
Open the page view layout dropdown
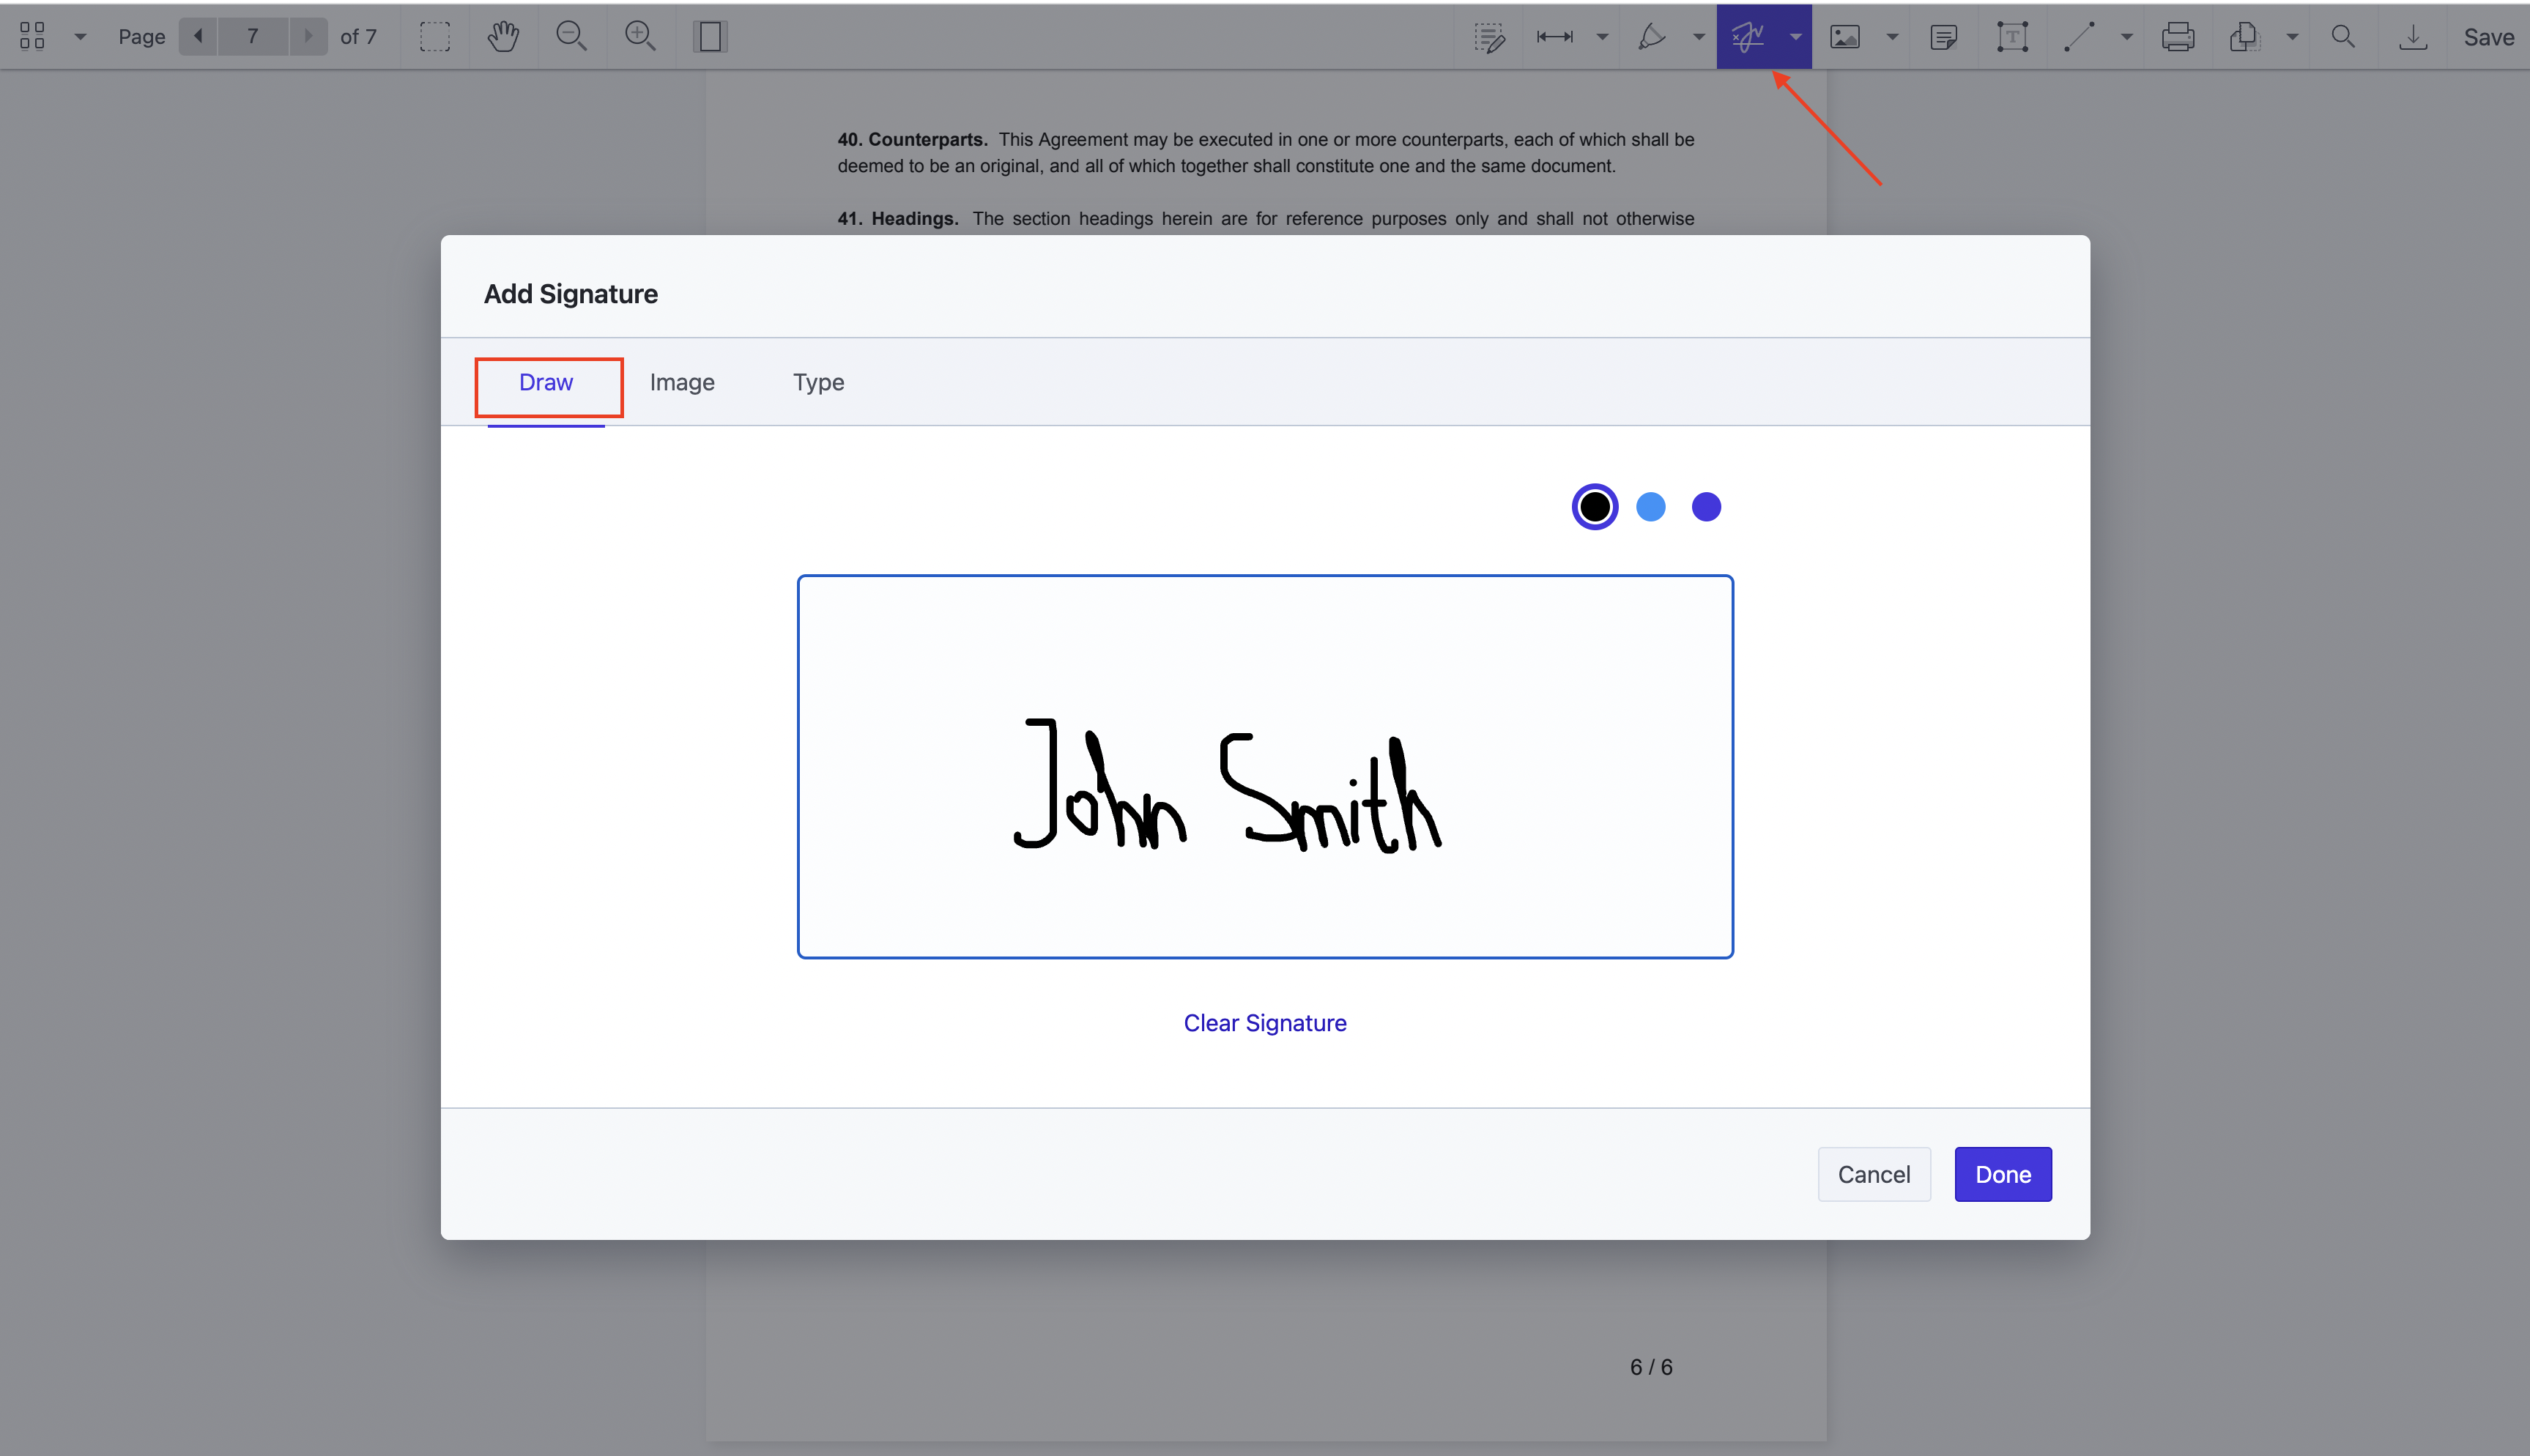pos(80,36)
